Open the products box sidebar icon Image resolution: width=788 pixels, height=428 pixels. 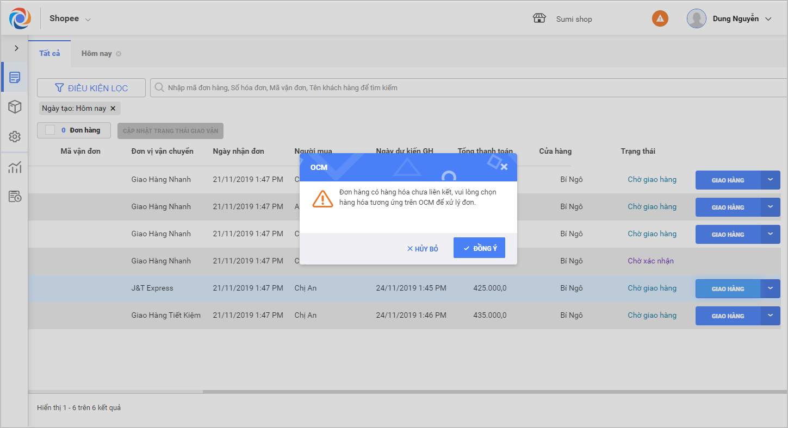(15, 107)
